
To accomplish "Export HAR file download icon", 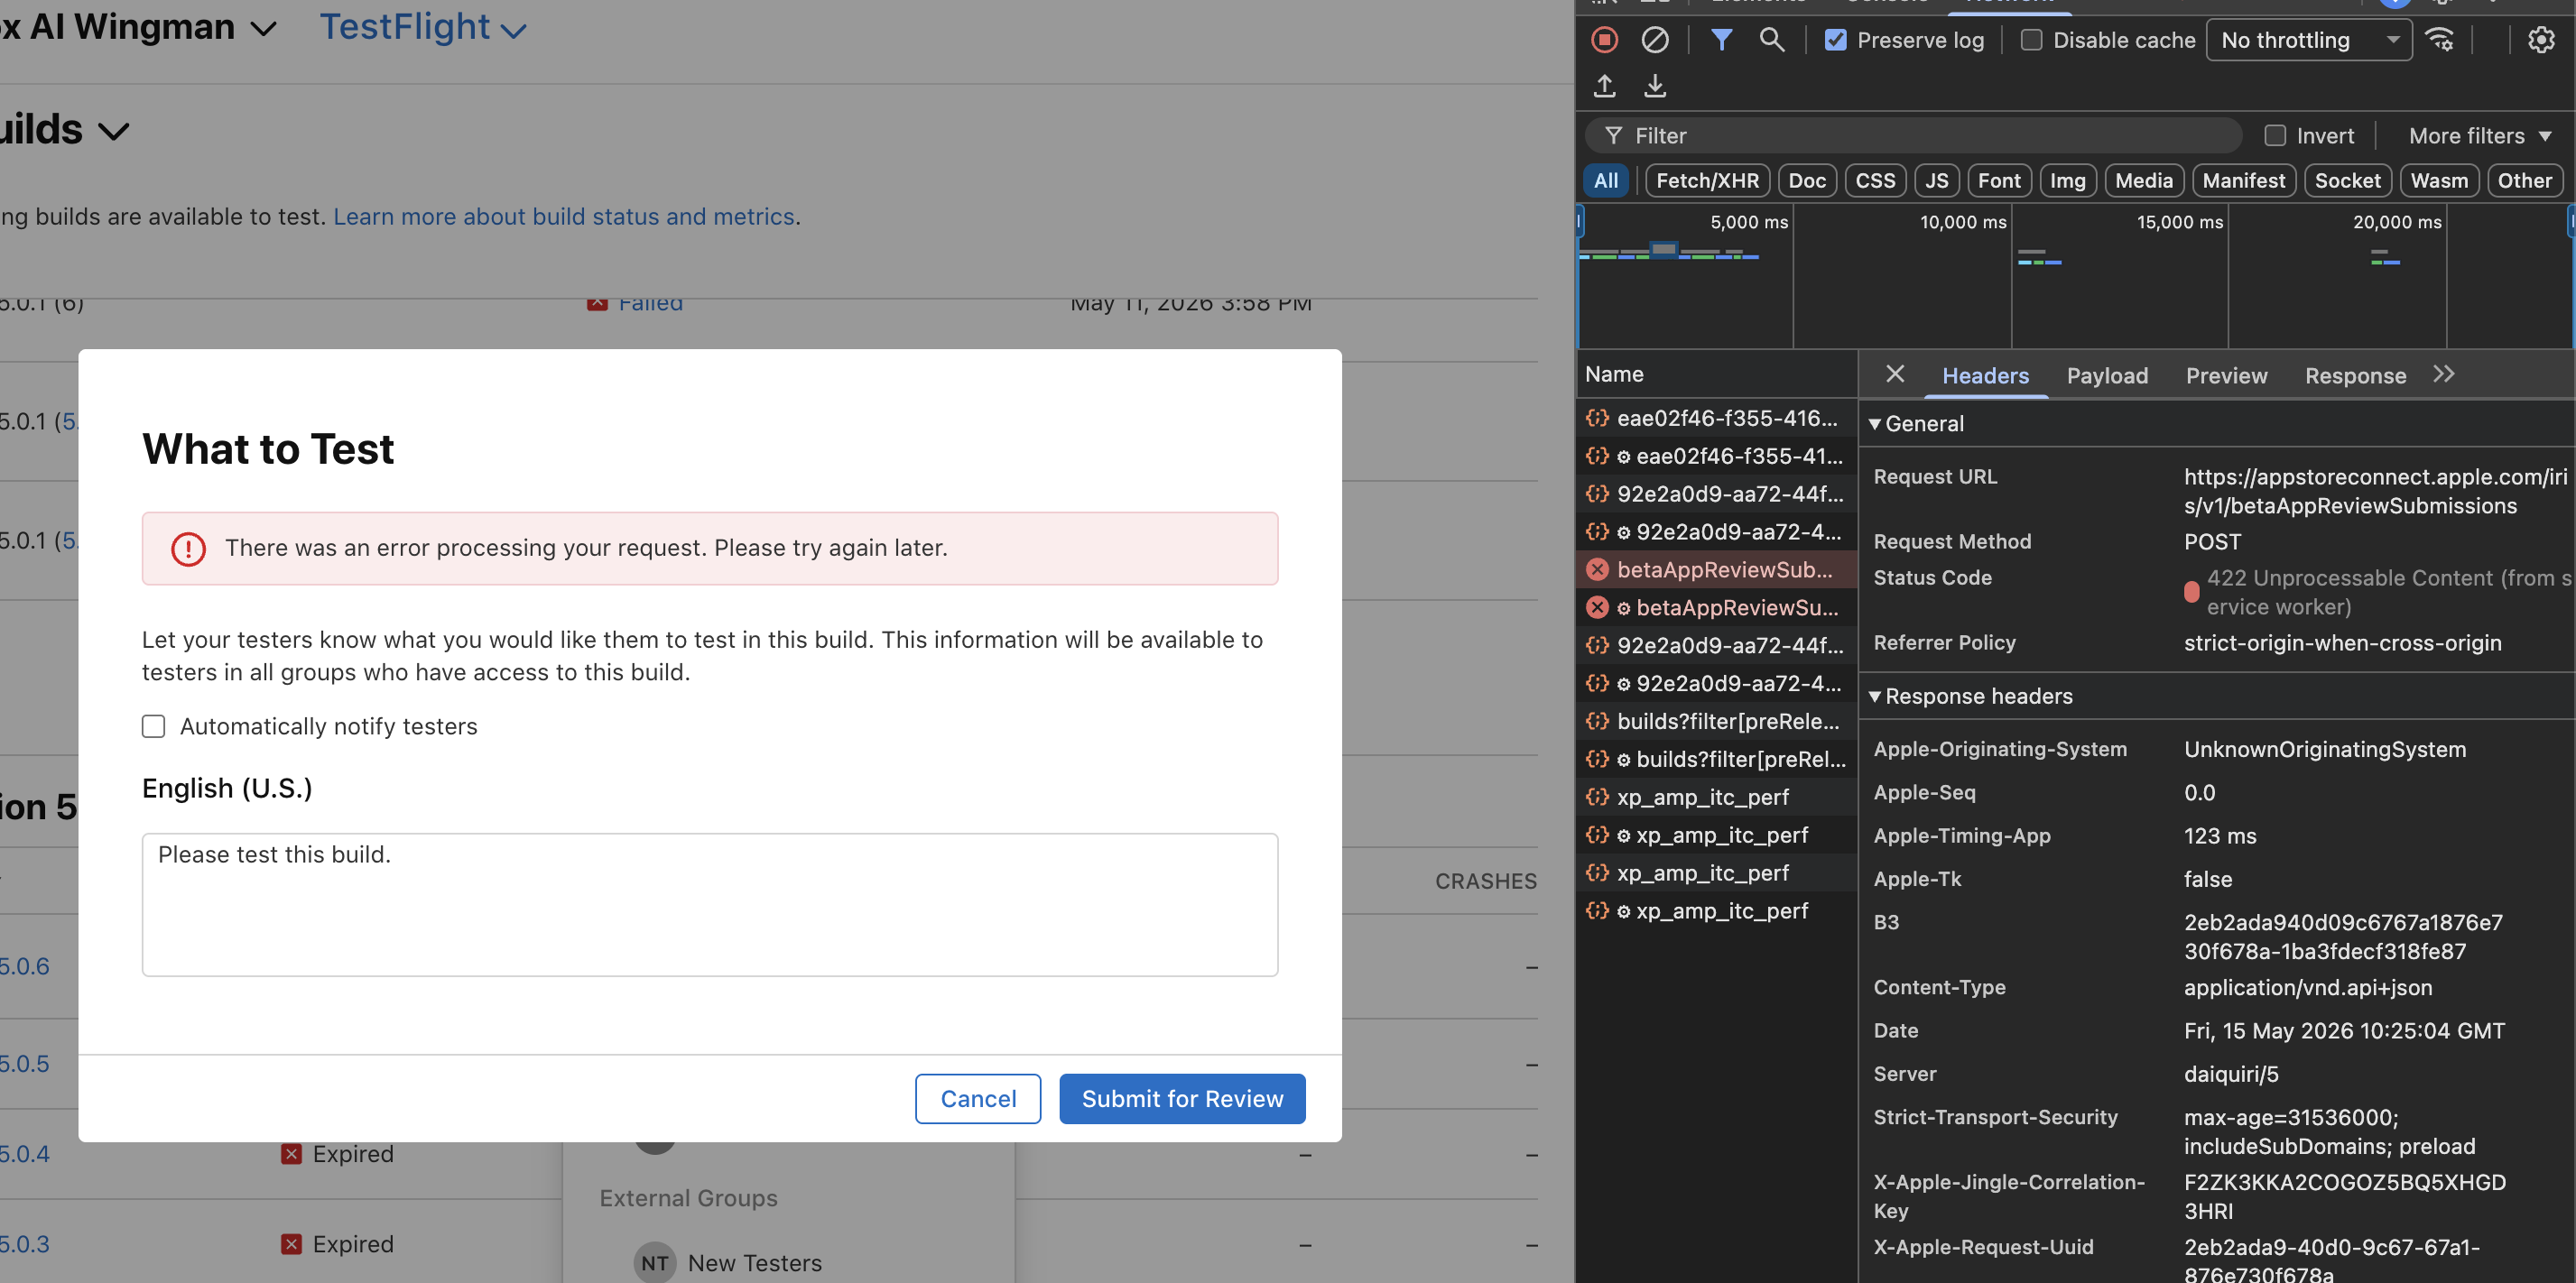I will pyautogui.click(x=1655, y=86).
